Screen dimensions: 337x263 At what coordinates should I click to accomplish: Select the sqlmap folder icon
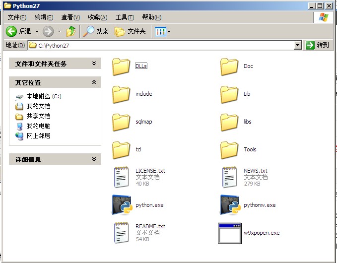click(x=121, y=122)
